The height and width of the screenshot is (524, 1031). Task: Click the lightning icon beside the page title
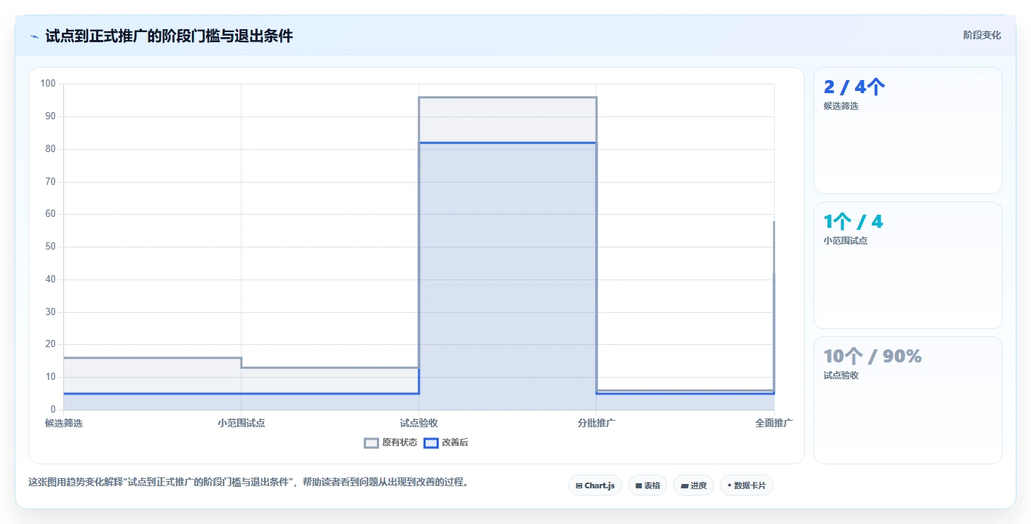coord(34,36)
